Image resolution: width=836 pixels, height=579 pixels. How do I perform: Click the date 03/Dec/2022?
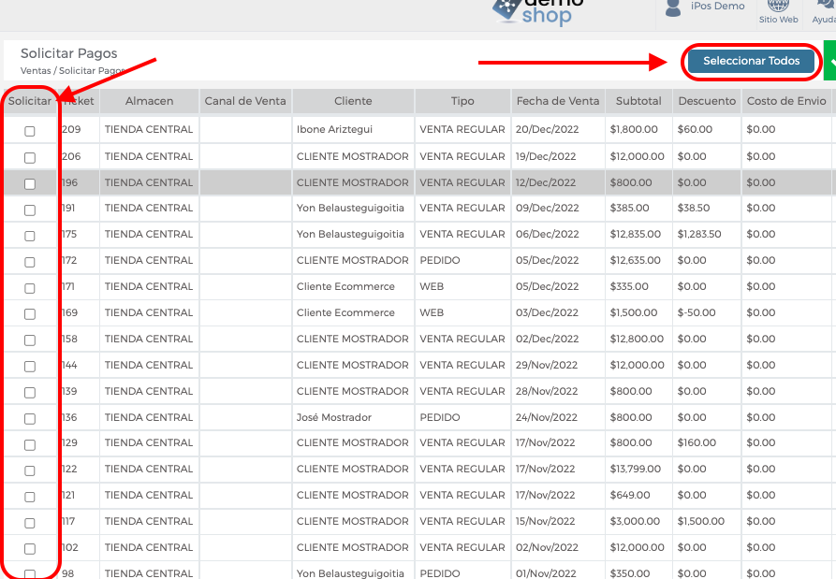547,312
